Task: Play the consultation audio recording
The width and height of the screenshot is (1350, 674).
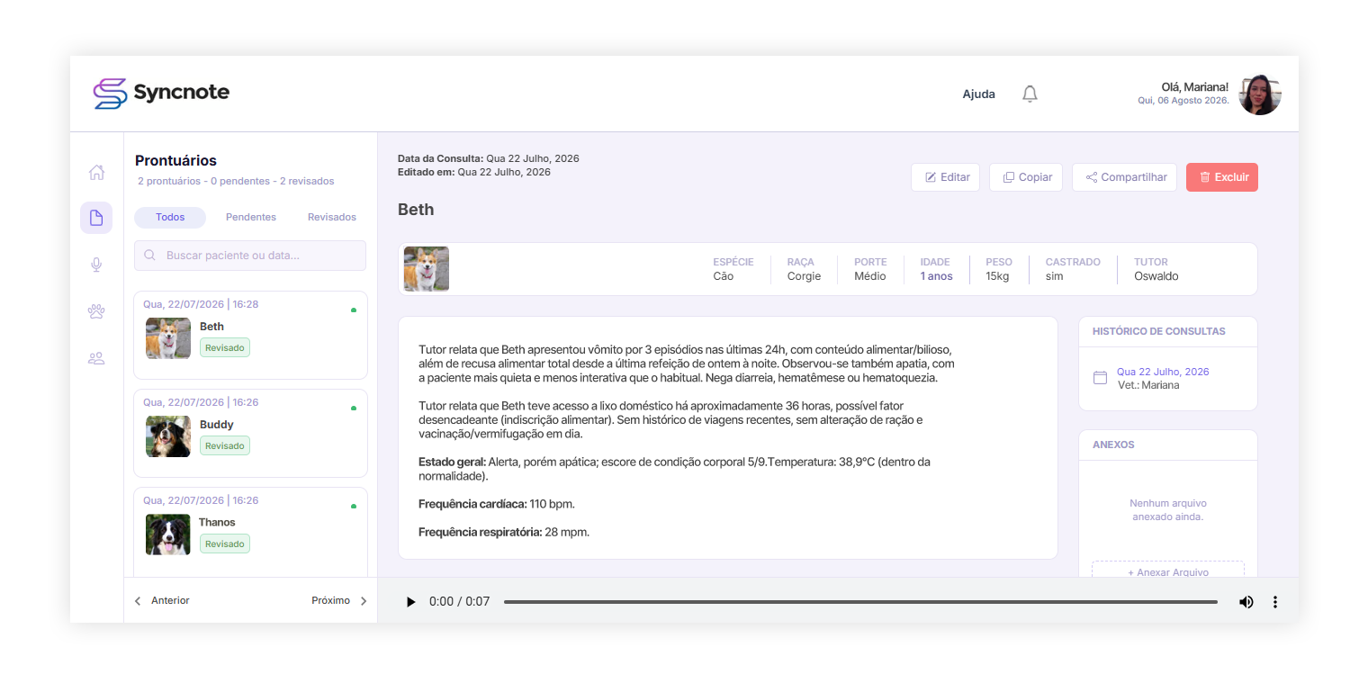Action: tap(411, 602)
